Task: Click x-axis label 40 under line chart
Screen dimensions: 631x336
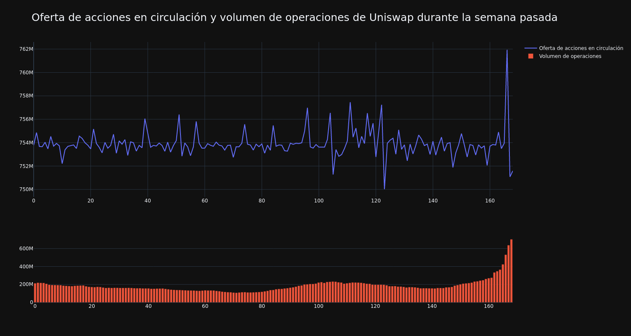Action: pyautogui.click(x=148, y=201)
